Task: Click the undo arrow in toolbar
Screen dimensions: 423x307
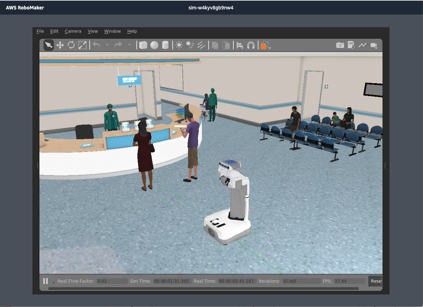Action: click(96, 45)
